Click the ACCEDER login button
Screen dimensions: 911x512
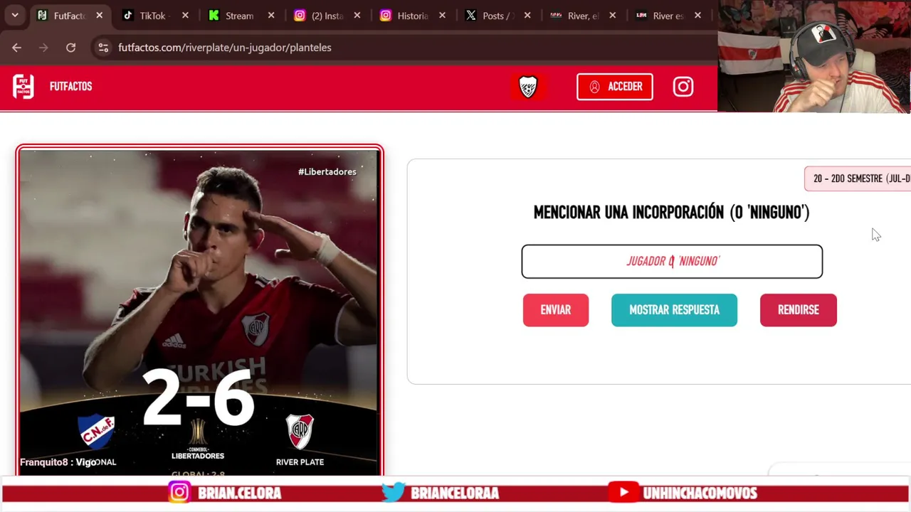(x=614, y=87)
